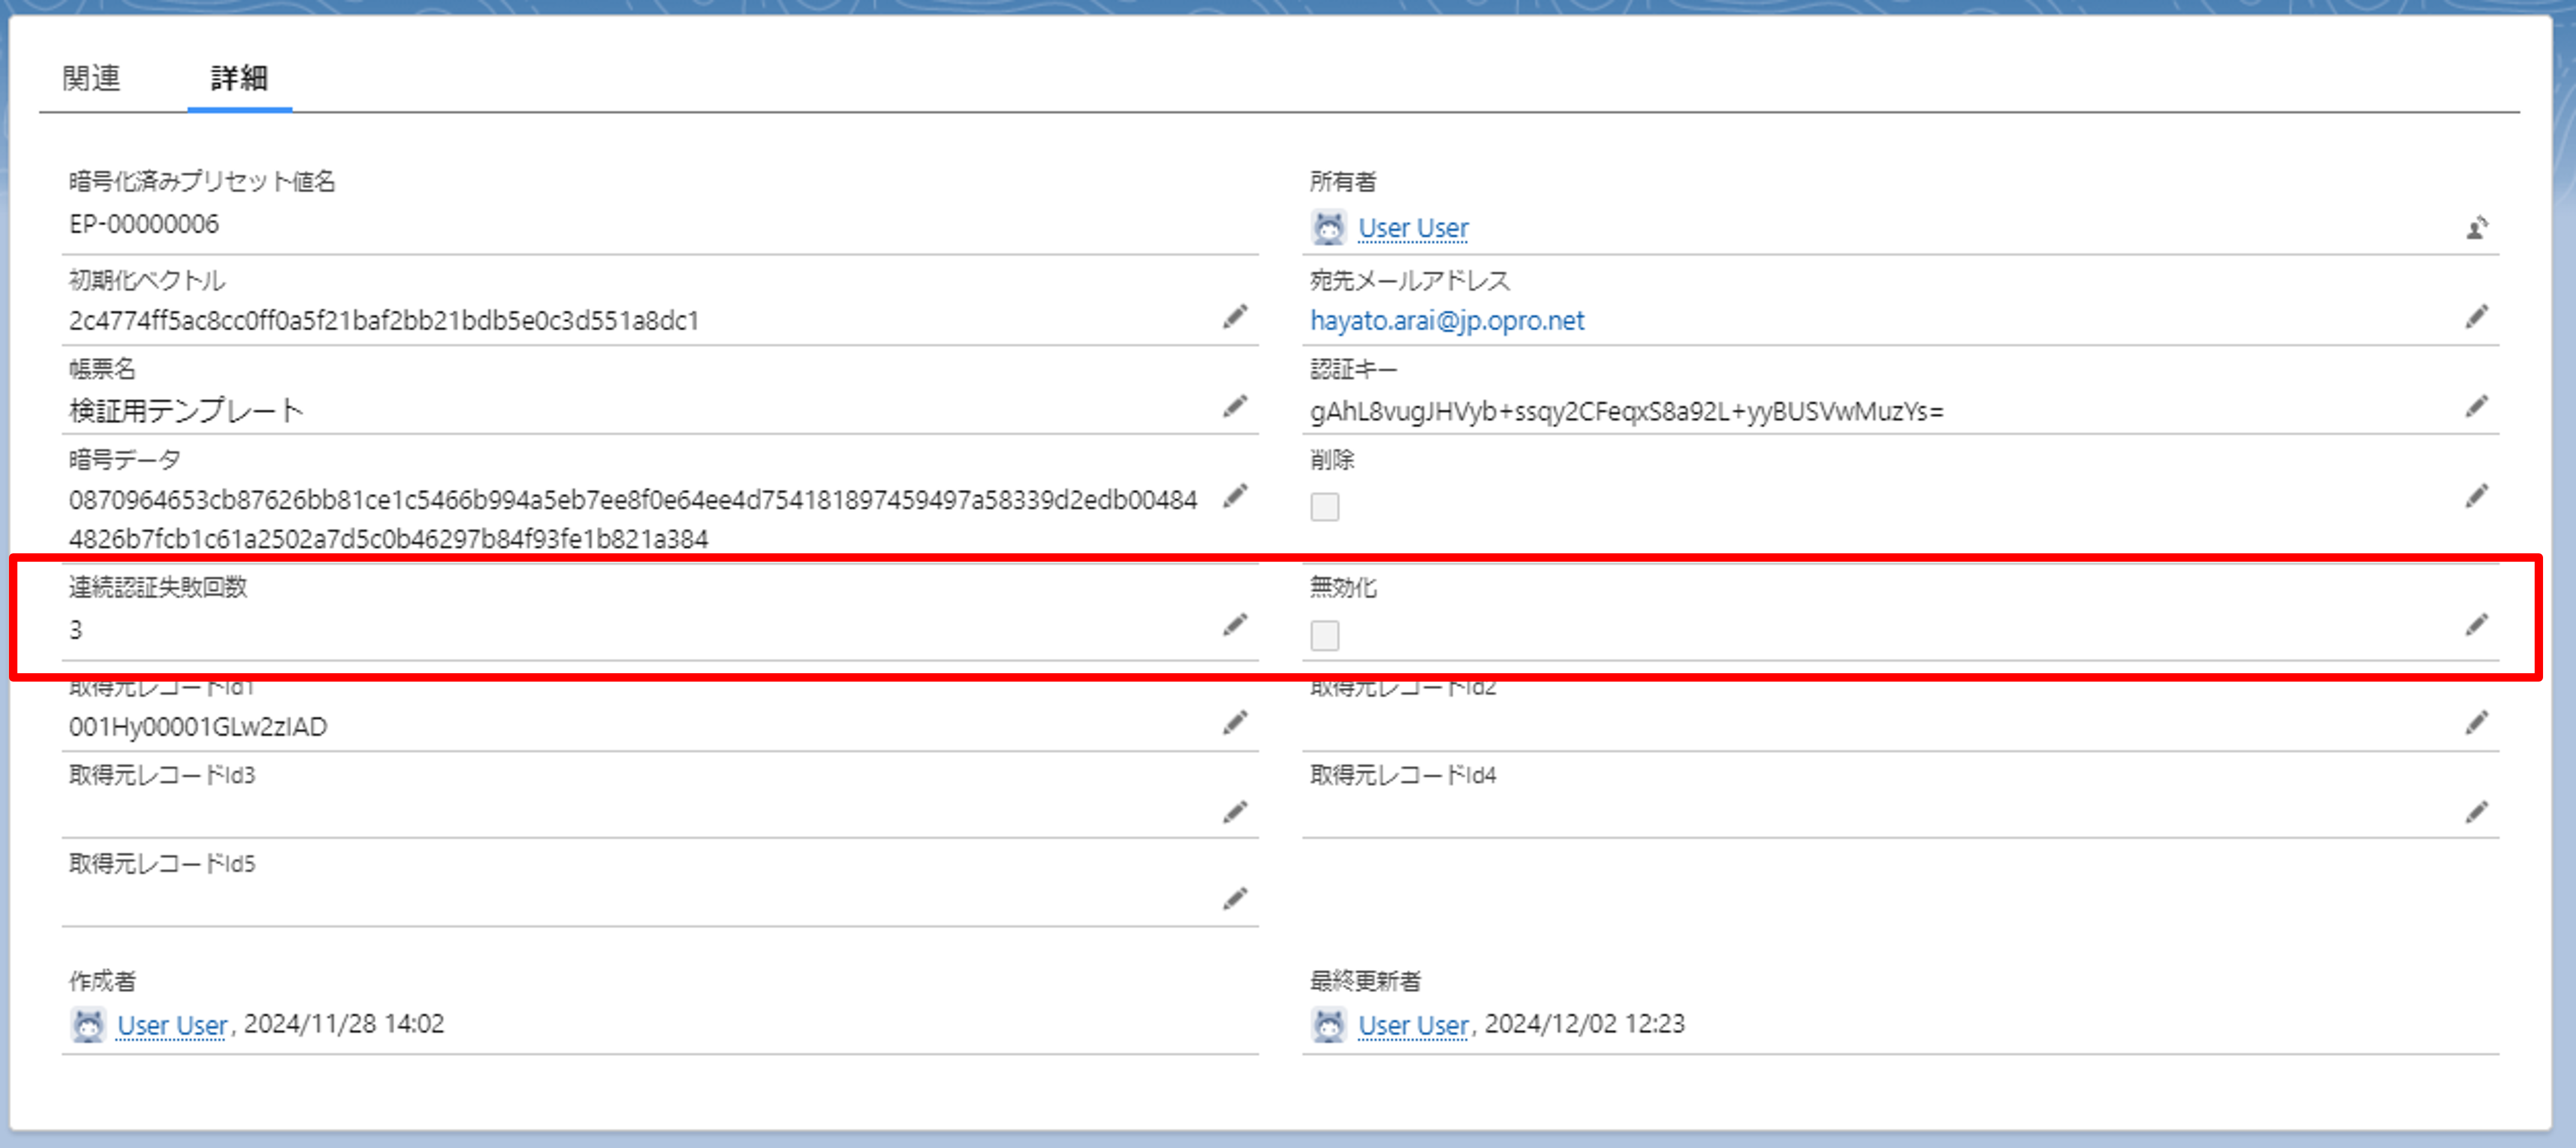This screenshot has width=2576, height=1148.
Task: Edit the 取得元レコードId1 field pencil
Action: tap(1235, 723)
